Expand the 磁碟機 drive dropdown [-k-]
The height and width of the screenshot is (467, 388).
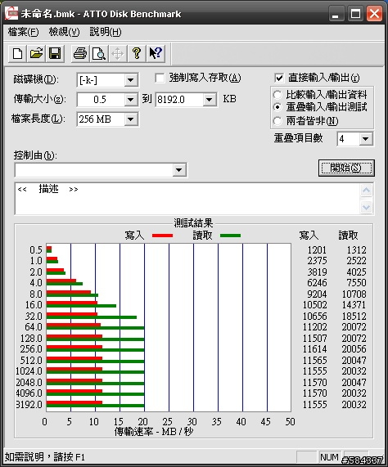(x=130, y=80)
